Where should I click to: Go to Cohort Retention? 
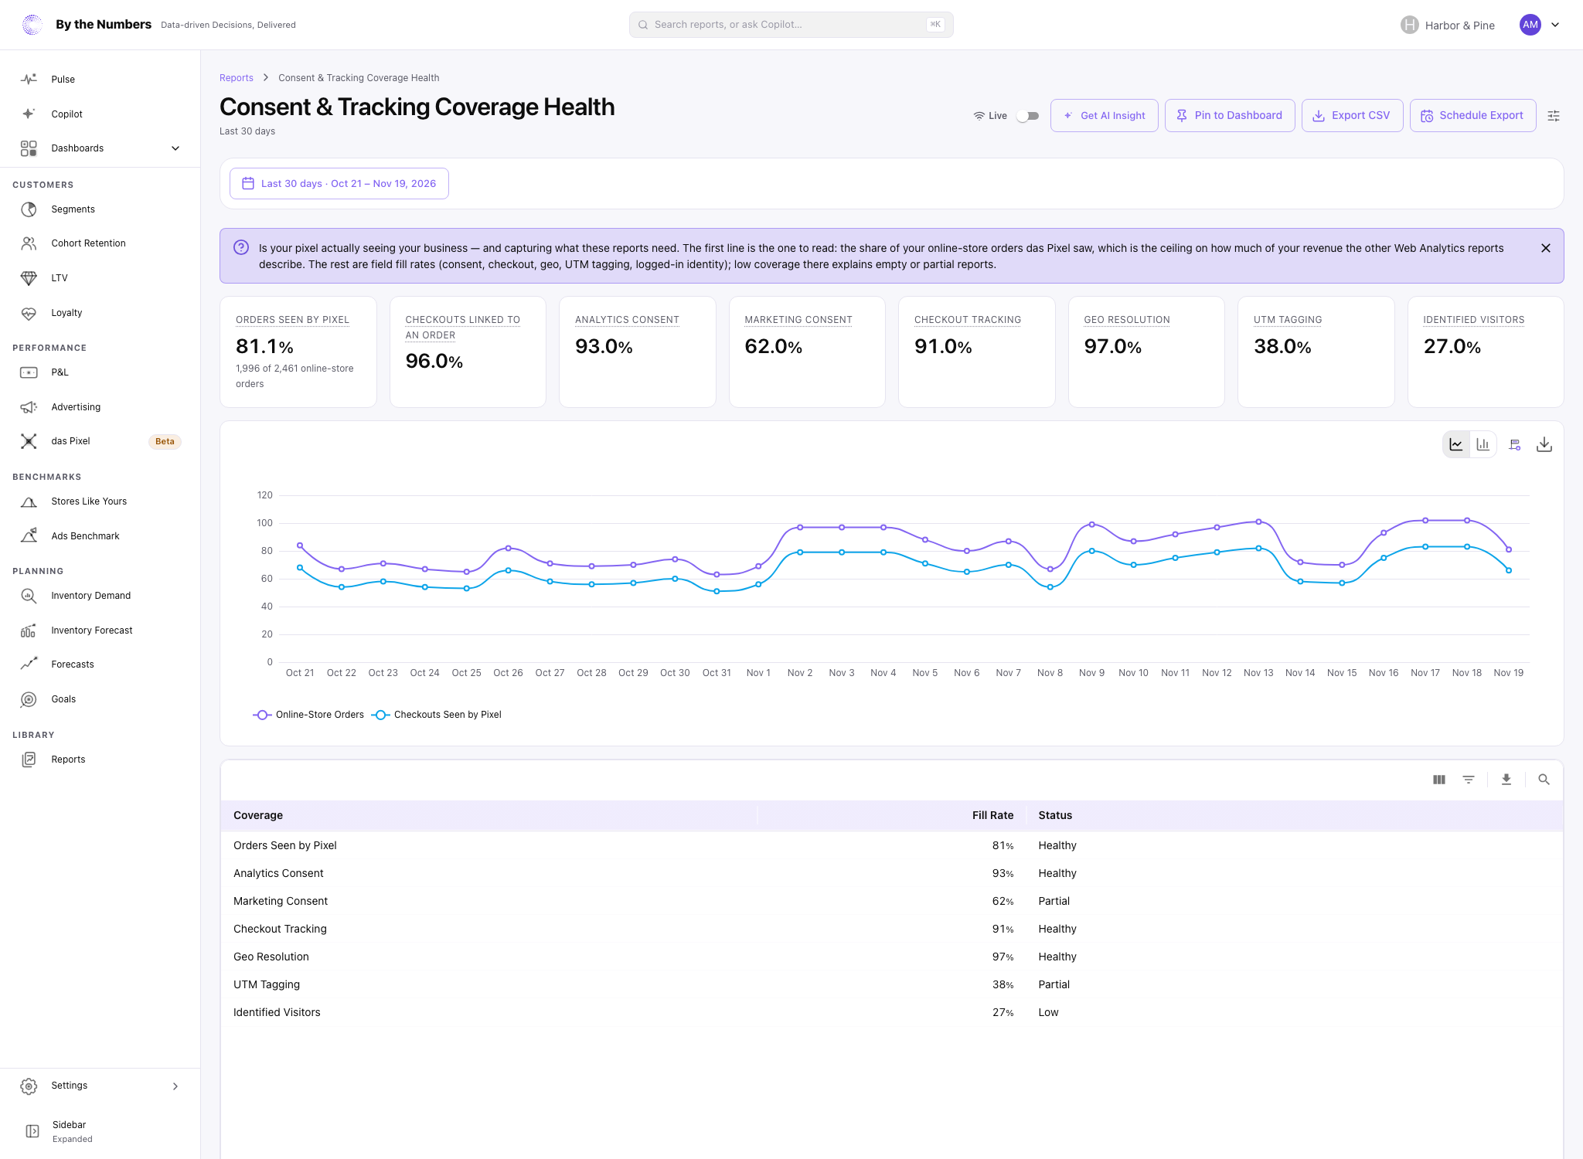pos(100,243)
